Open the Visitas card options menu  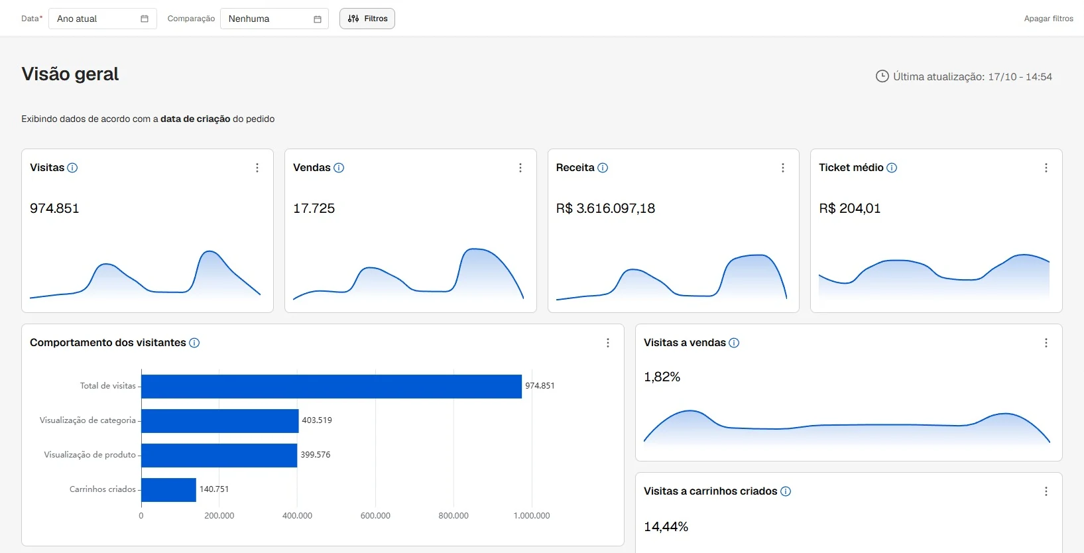pos(257,168)
